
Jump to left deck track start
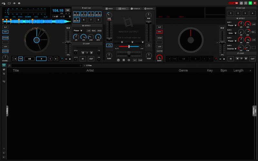[x=15, y=59]
